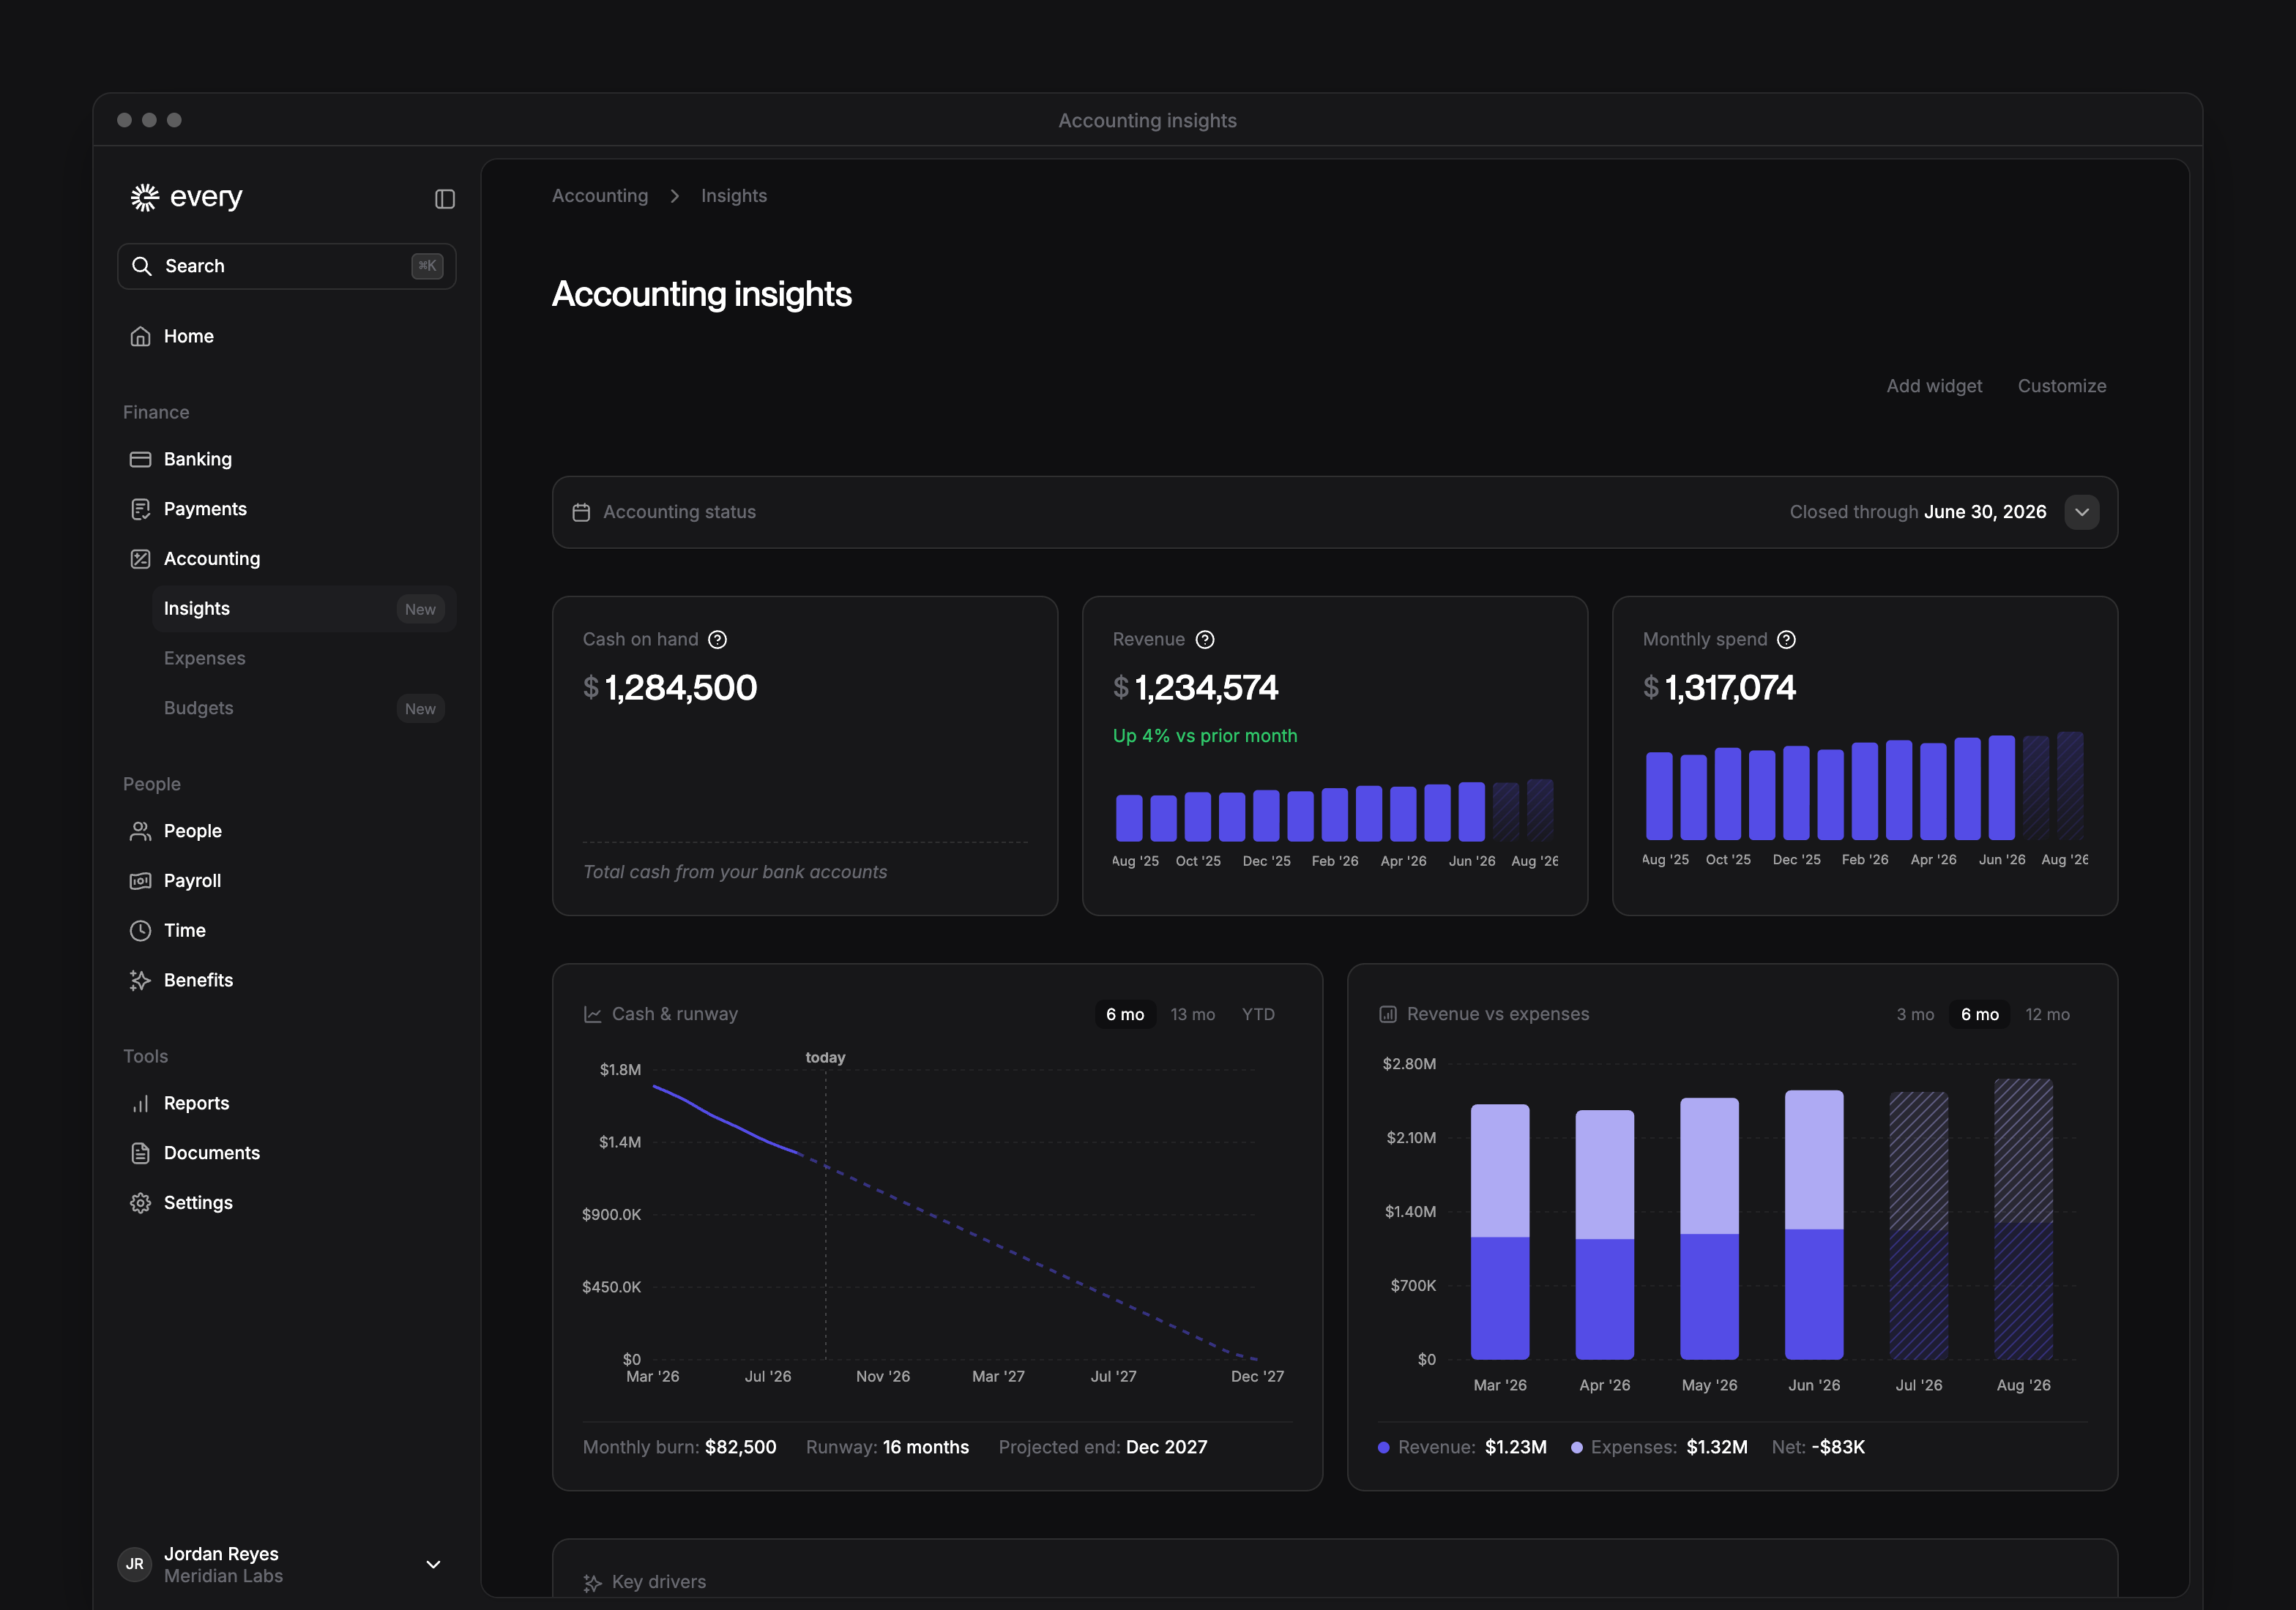
Task: Focus the Search input field
Action: 287,267
